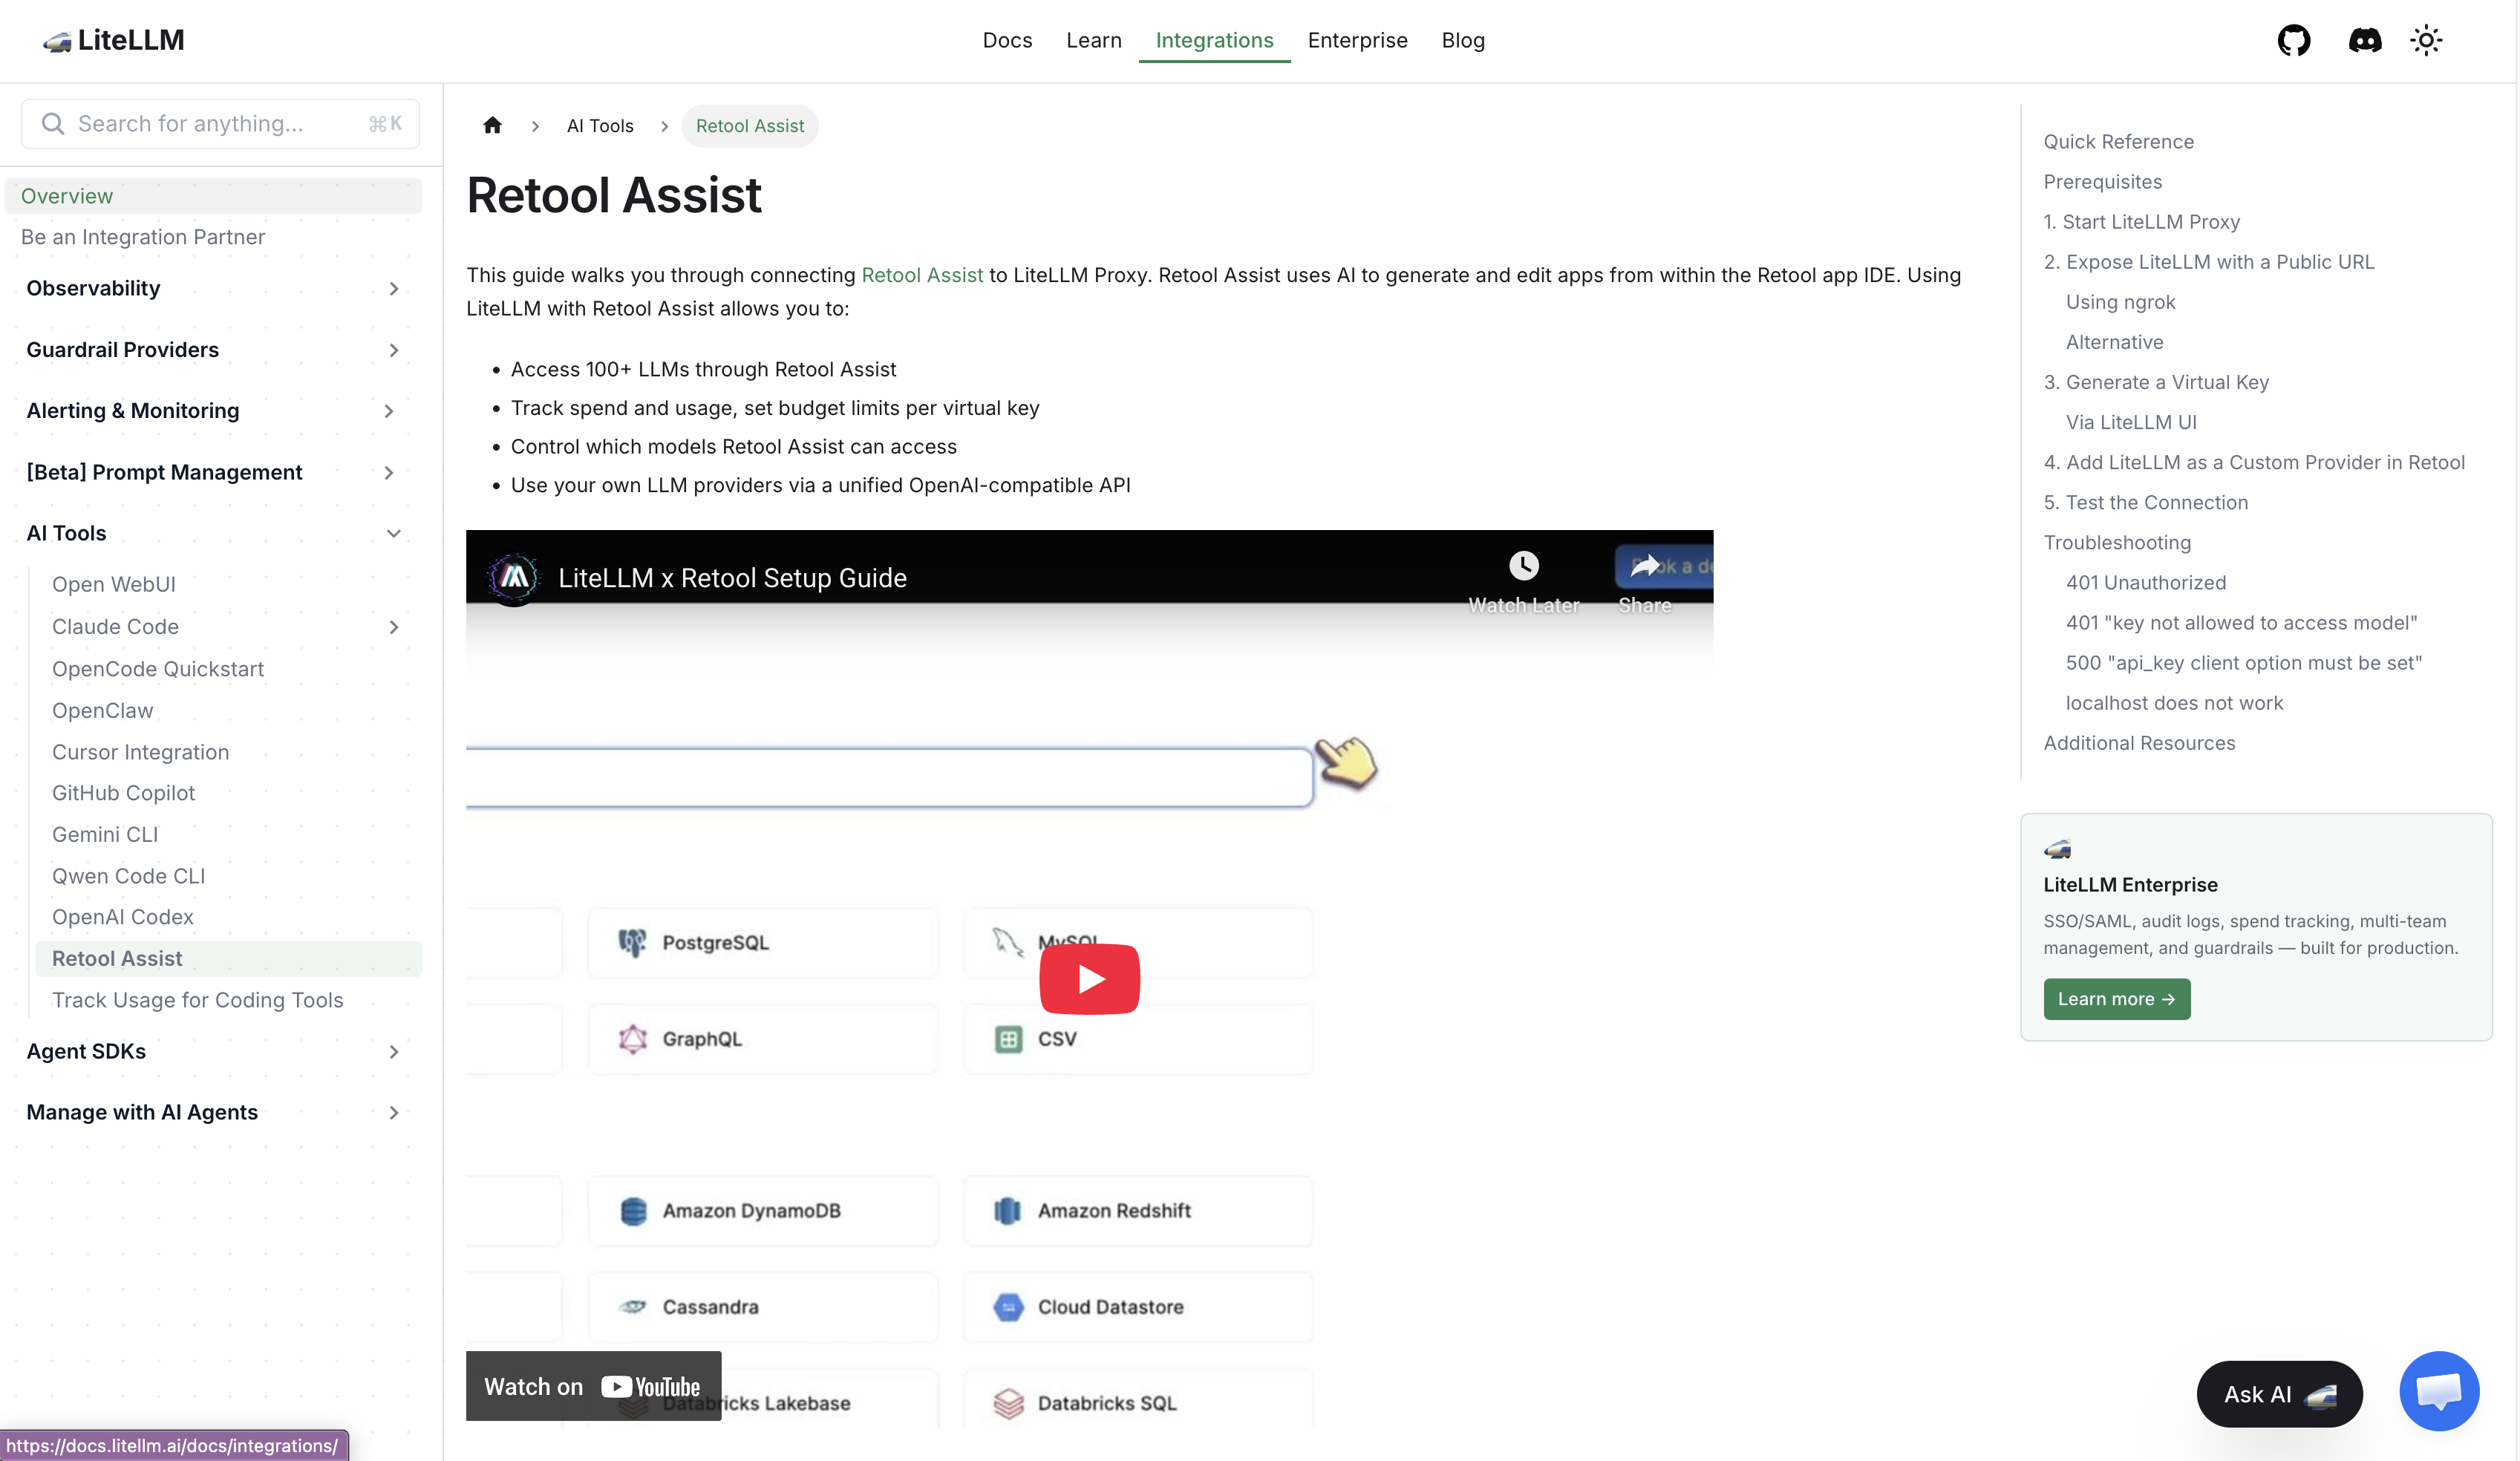Open GitHub Copilot in sidebar
The width and height of the screenshot is (2520, 1461).
tap(124, 793)
